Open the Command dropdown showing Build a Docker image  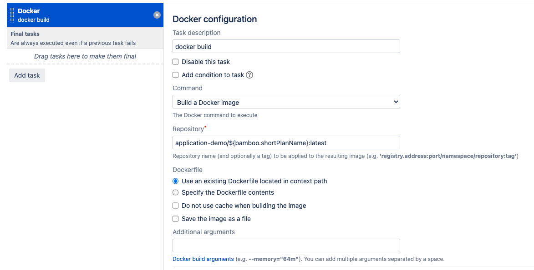click(x=286, y=102)
